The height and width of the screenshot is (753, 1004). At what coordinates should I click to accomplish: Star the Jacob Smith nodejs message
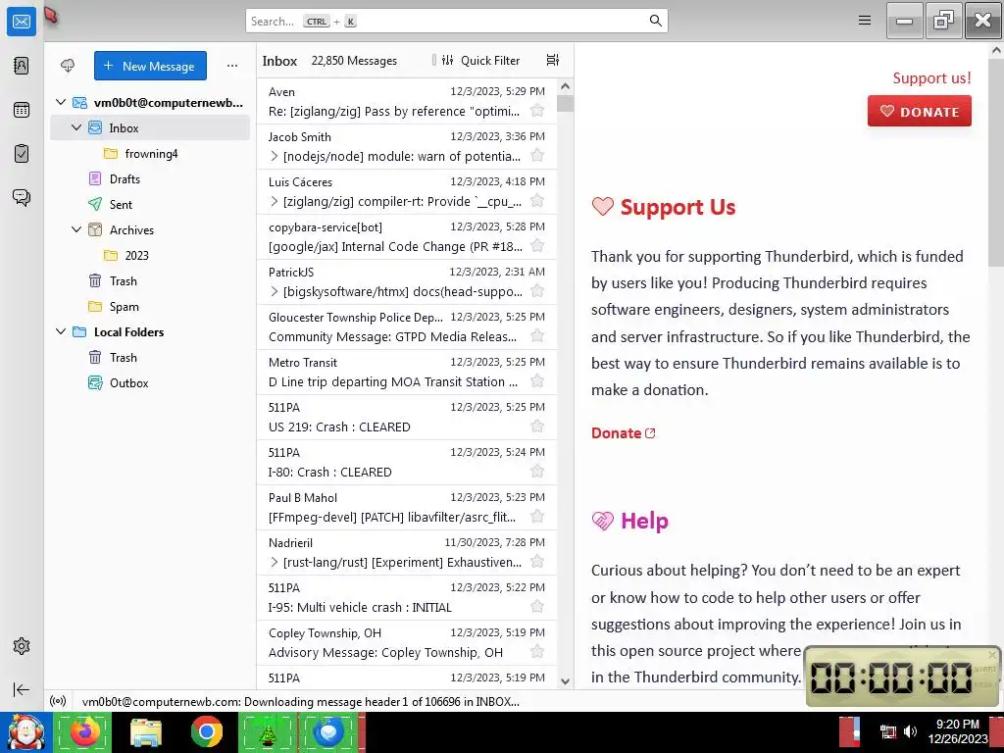coord(537,156)
